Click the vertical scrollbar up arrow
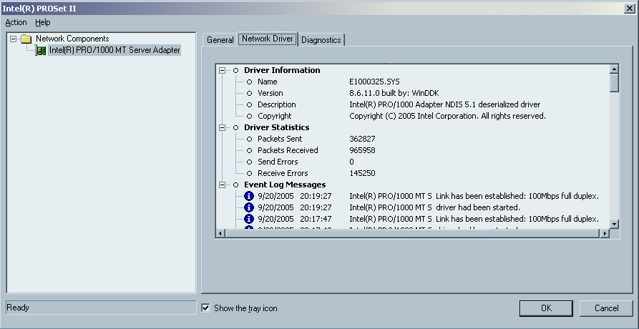Screen dimensions: 639x329 point(614,69)
